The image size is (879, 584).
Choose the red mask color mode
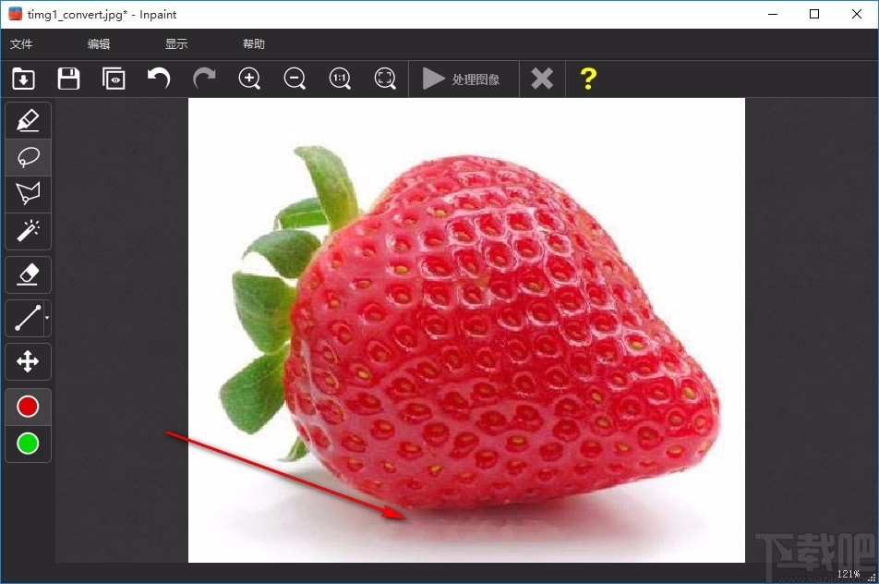(x=28, y=407)
